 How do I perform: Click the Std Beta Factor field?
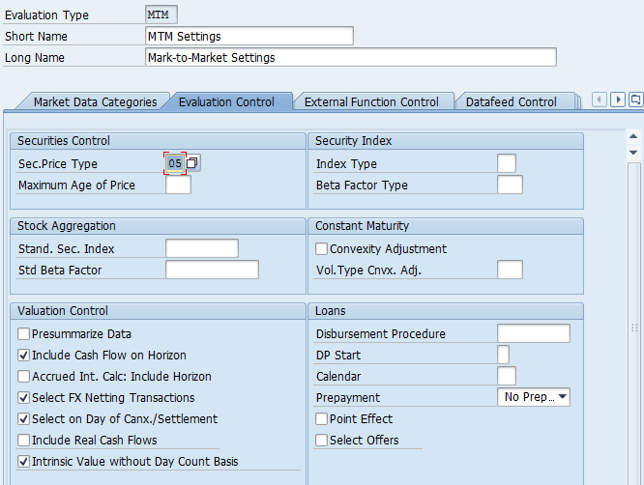point(212,271)
